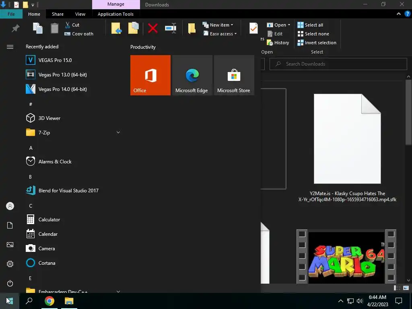412x309 pixels.
Task: Open the File tab
Action: coord(11,14)
